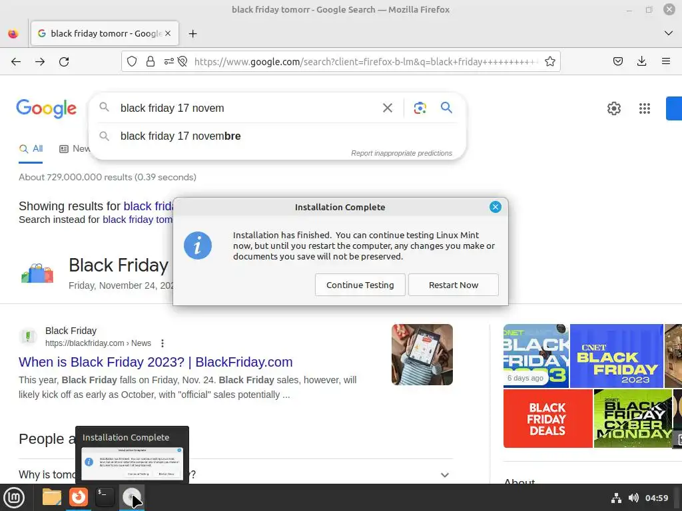Viewport: 682px width, 511px height.
Task: Open the more options dots for blackfriday.com result
Action: [163, 343]
